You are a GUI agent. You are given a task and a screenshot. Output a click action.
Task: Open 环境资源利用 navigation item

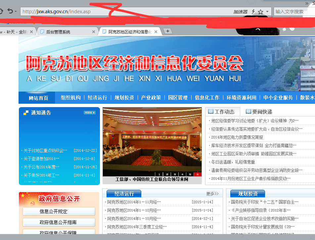pyautogui.click(x=242, y=98)
